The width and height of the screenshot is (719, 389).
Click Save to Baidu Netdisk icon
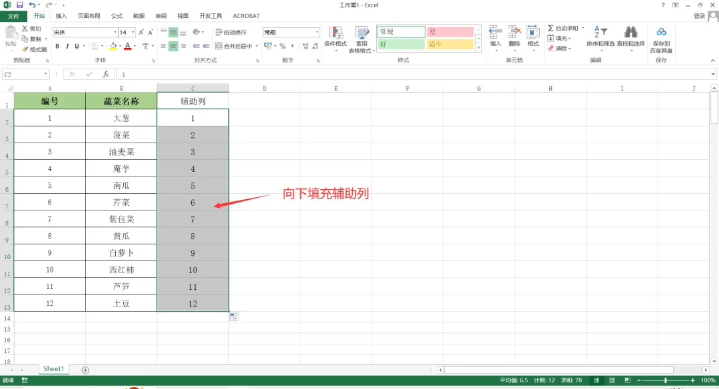point(661,32)
